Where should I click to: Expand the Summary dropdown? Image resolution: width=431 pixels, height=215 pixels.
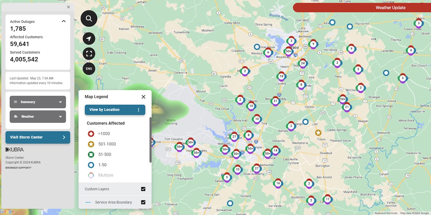click(x=38, y=102)
